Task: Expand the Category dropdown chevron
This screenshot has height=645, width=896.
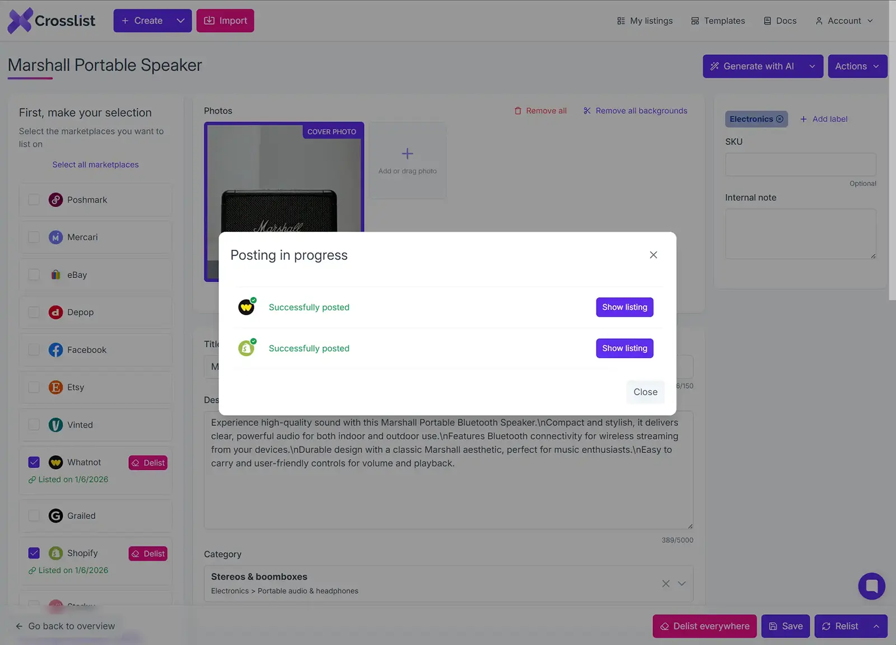Action: click(682, 583)
